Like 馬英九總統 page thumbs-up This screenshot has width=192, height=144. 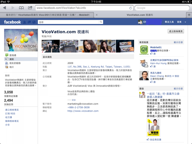[x=153, y=82]
